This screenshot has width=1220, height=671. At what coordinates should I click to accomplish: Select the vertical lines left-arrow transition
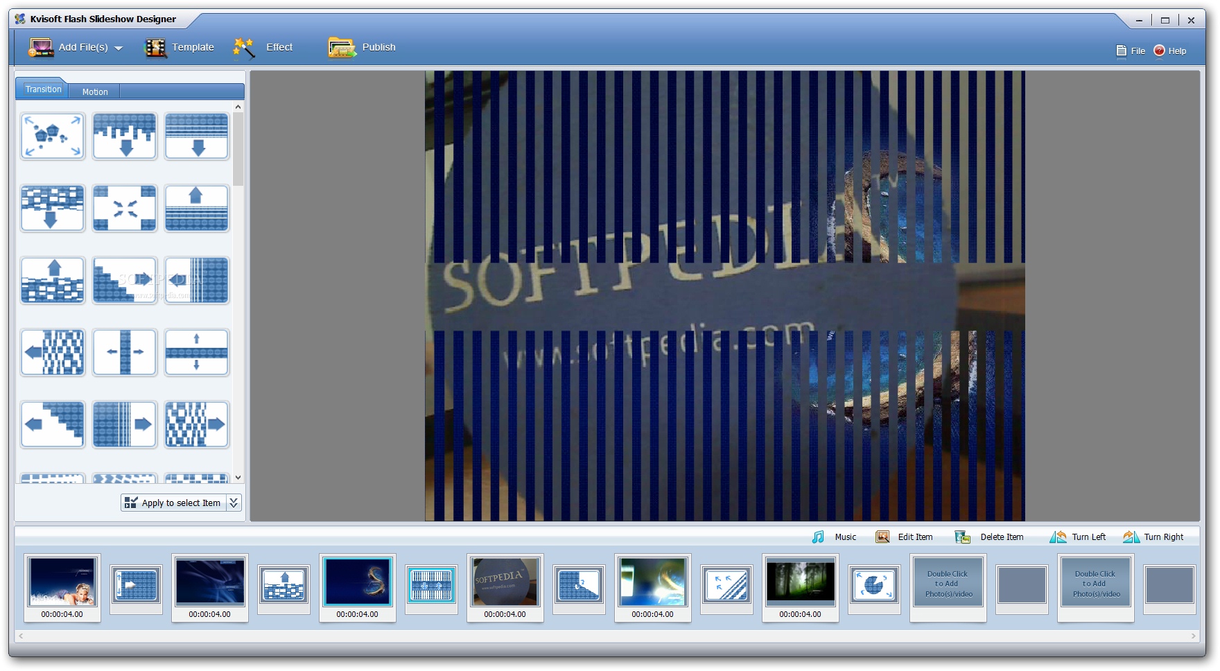point(197,281)
